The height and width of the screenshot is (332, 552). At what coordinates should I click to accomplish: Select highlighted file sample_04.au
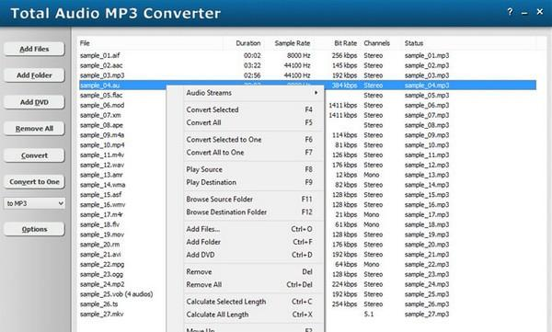[100, 86]
